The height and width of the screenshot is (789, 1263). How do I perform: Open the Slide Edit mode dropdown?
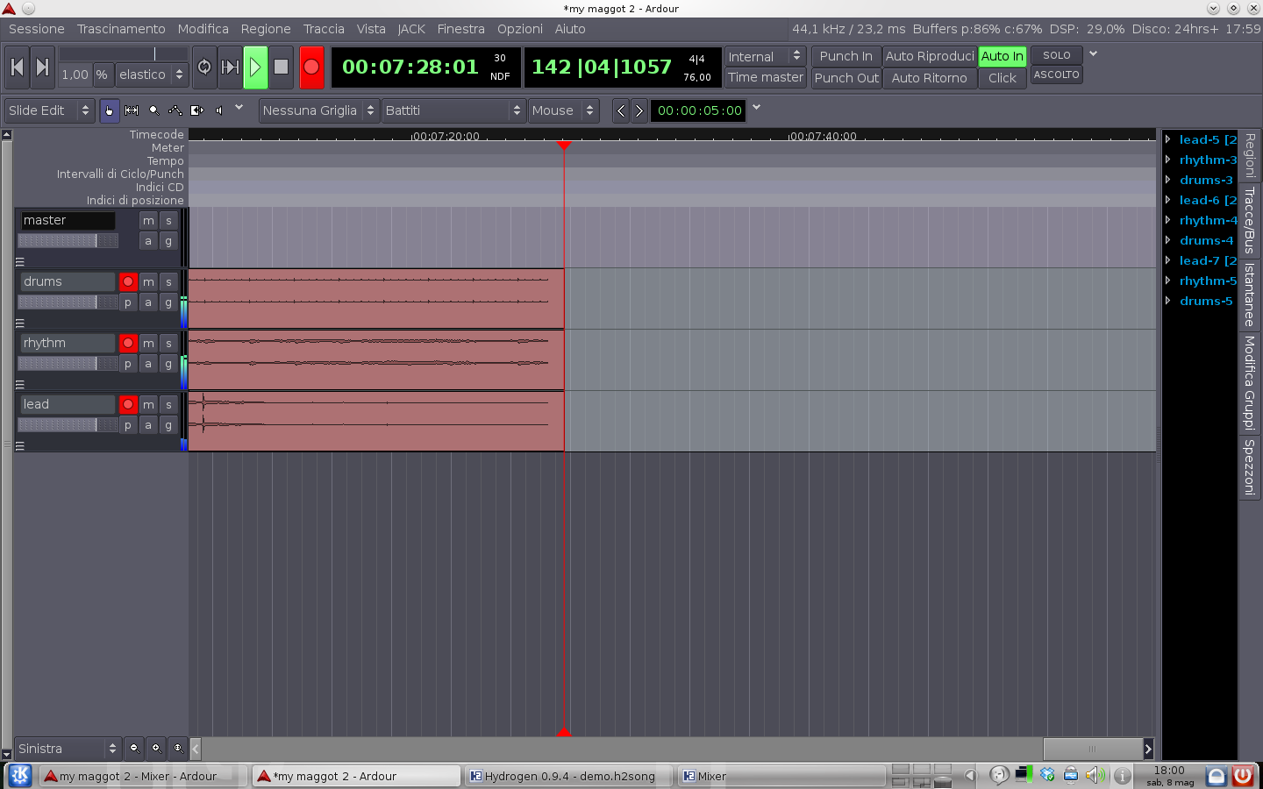click(49, 110)
